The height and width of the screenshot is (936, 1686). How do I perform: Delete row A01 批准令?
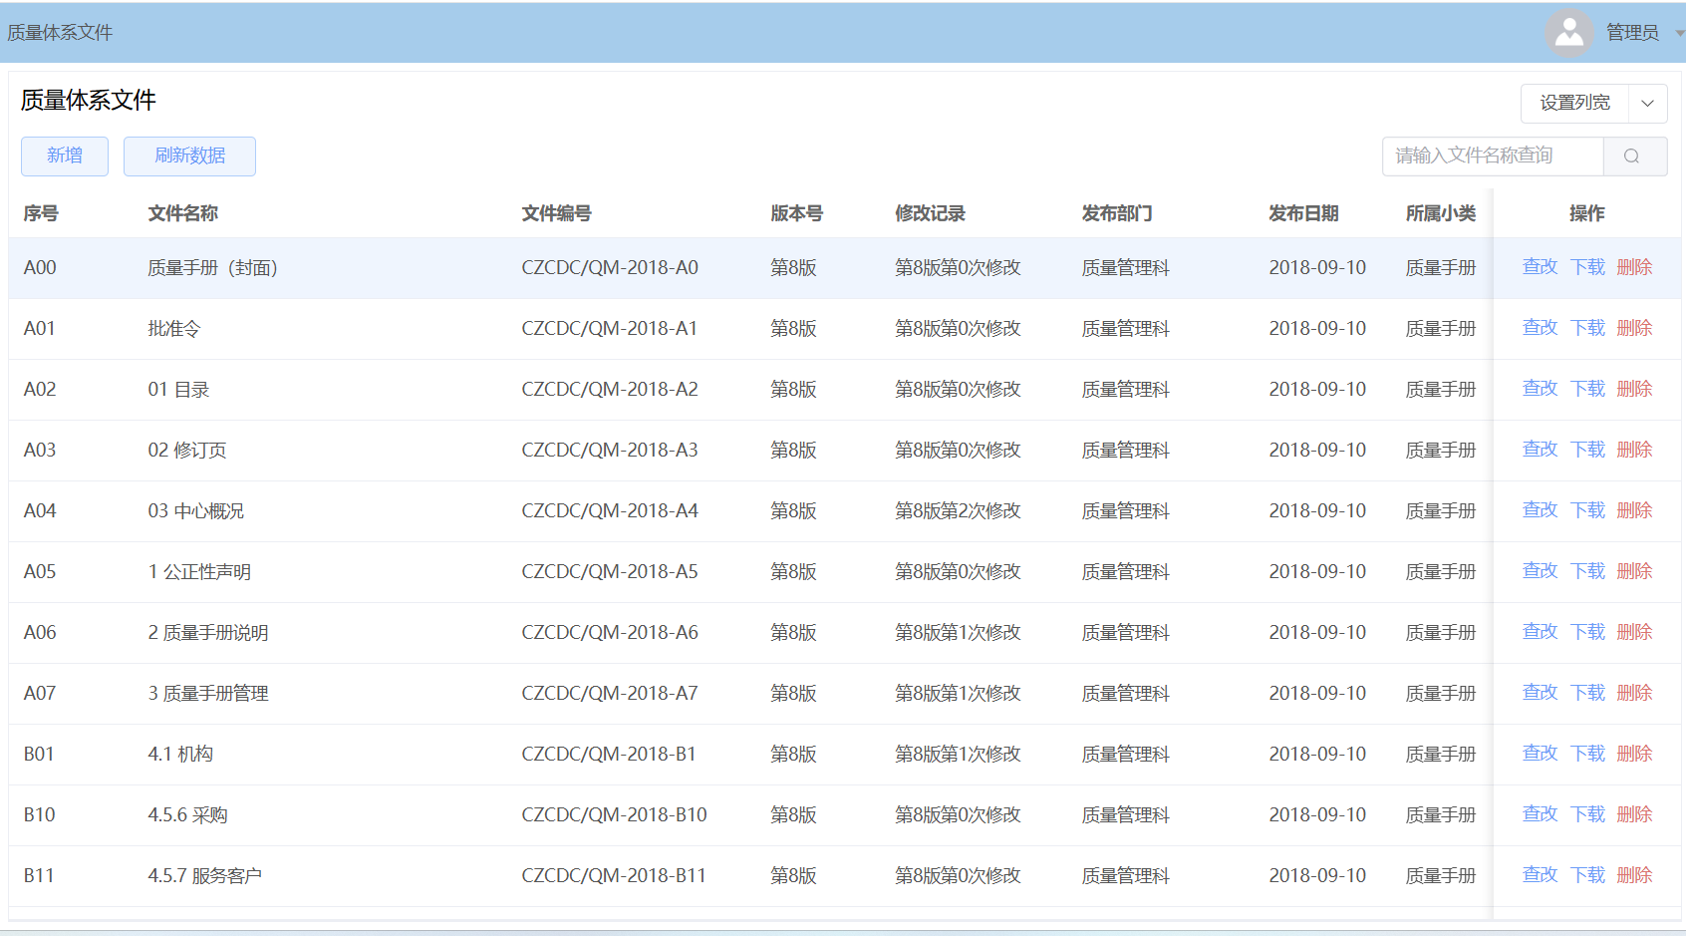pos(1634,328)
